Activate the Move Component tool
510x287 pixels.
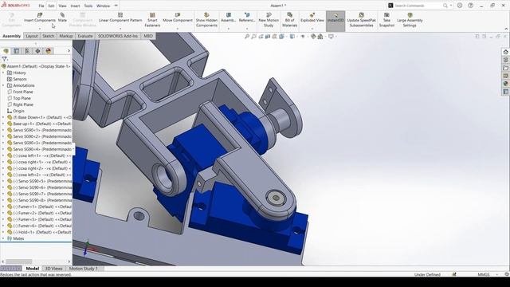pos(178,18)
